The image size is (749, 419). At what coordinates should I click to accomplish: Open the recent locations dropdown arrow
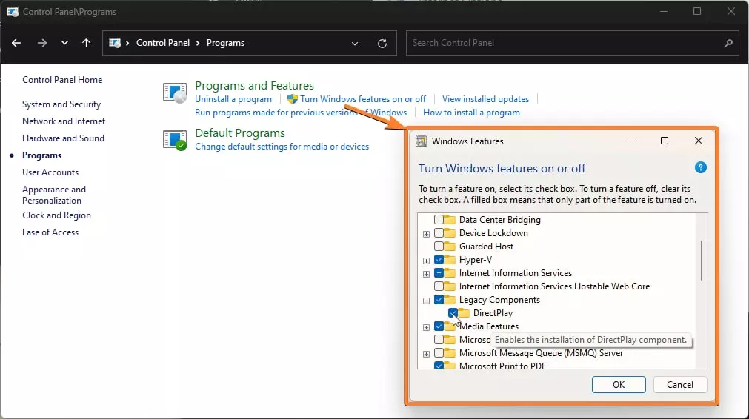[64, 43]
